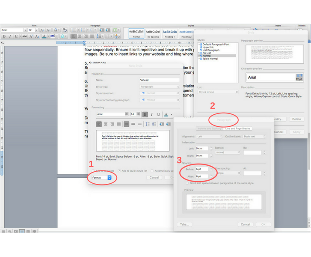The width and height of the screenshot is (311, 257).
Task: Open the Outline Level dropdown
Action: pyautogui.click(x=254, y=137)
